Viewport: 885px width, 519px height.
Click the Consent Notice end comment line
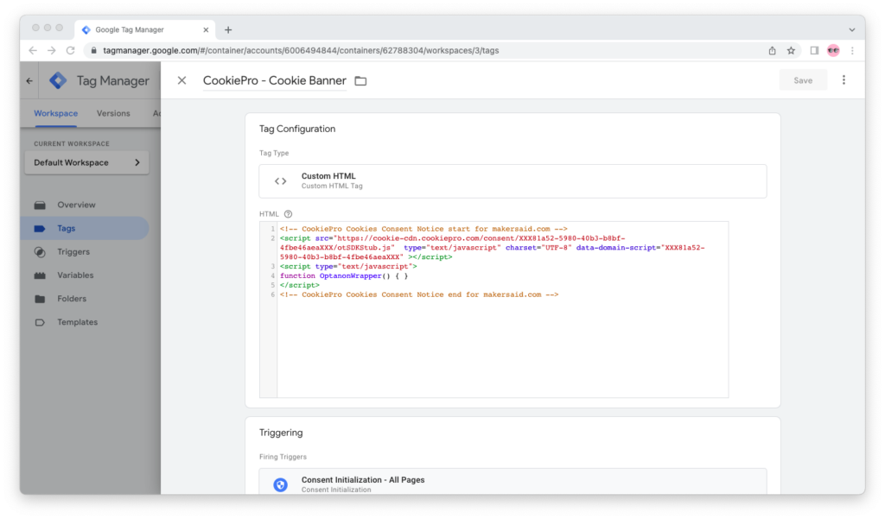(419, 294)
